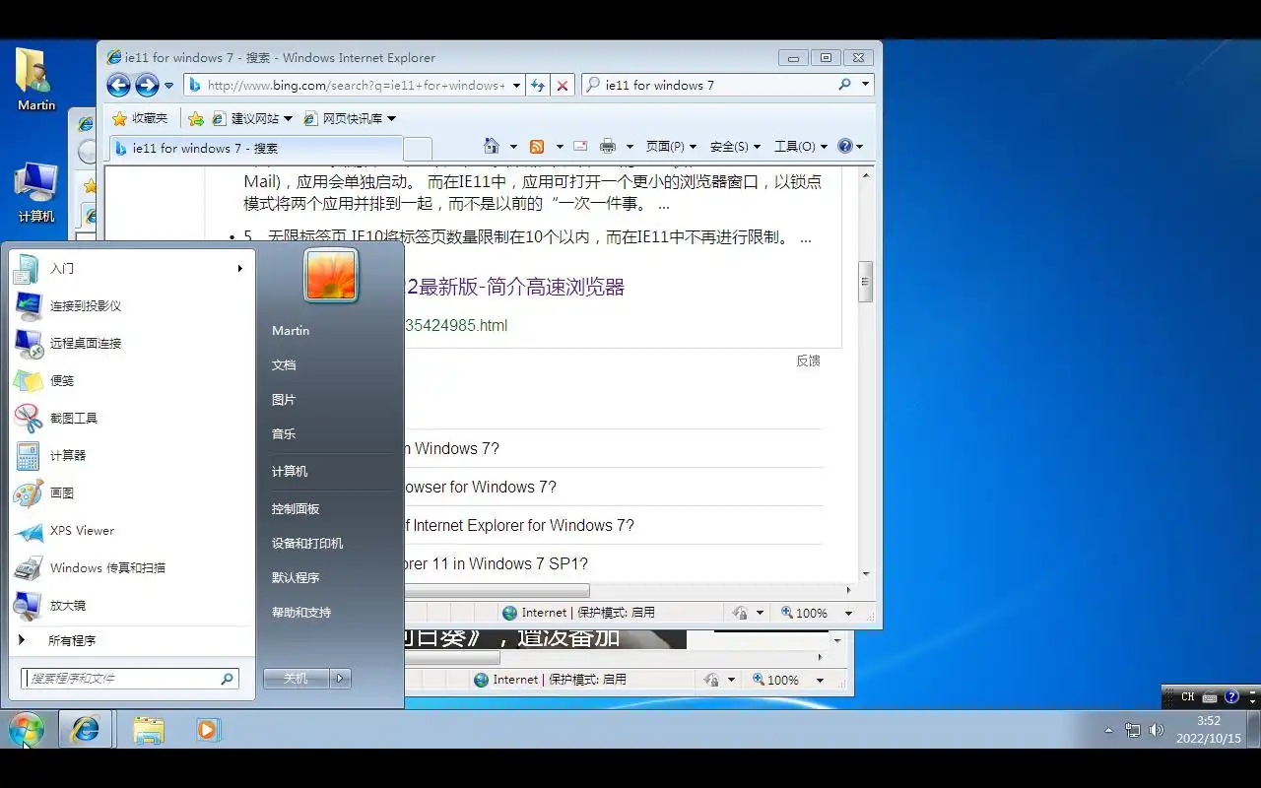
Task: Open the 页面(P) menu
Action: click(x=671, y=146)
